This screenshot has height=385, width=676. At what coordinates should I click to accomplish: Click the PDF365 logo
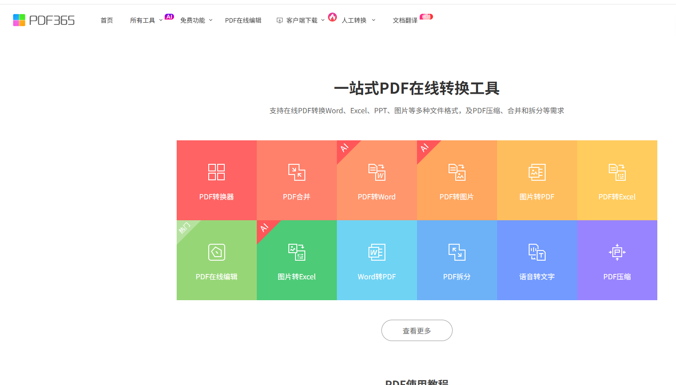point(44,20)
